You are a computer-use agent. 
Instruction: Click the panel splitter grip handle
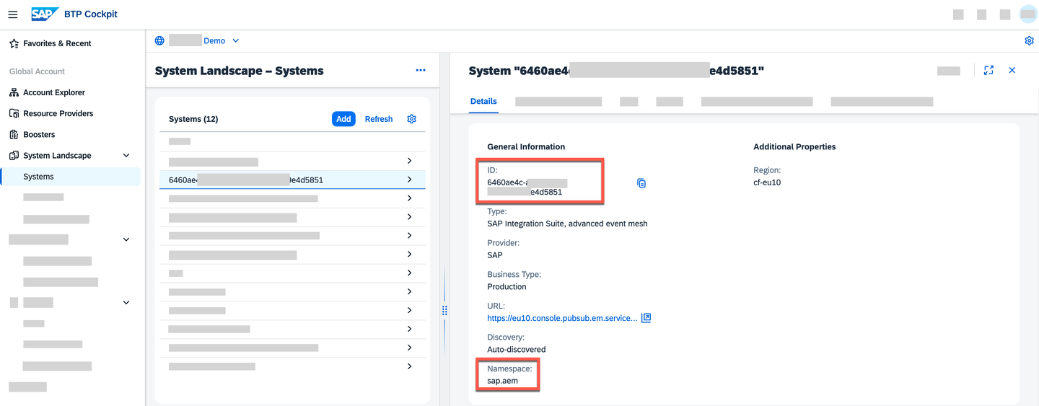click(x=444, y=310)
